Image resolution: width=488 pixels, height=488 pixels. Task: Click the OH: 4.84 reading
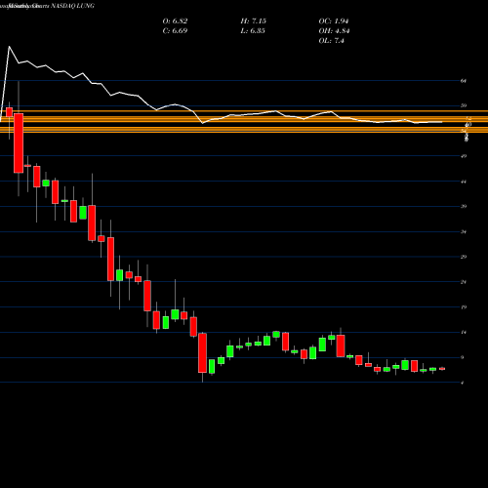pos(334,31)
